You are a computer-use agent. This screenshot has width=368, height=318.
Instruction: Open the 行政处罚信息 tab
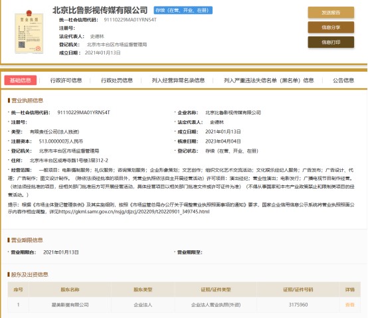pyautogui.click(x=117, y=80)
